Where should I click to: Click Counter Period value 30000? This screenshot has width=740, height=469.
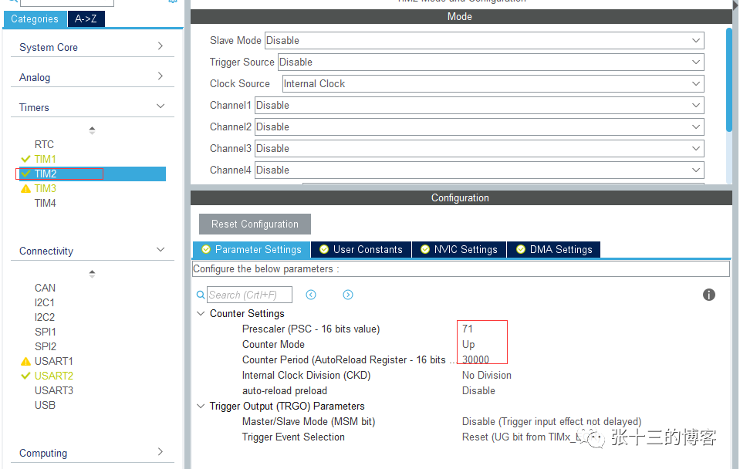475,360
